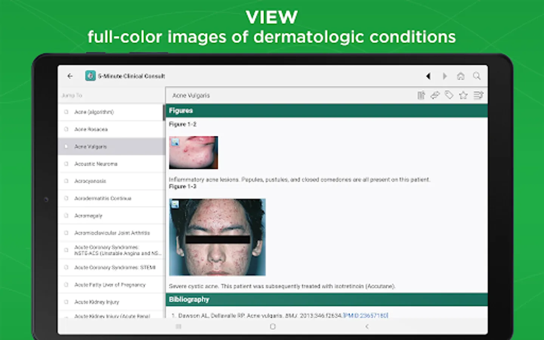Screen dimensions: 544x340
Task: Tick the marker beside Acne Rosacea
Action: pyautogui.click(x=66, y=129)
